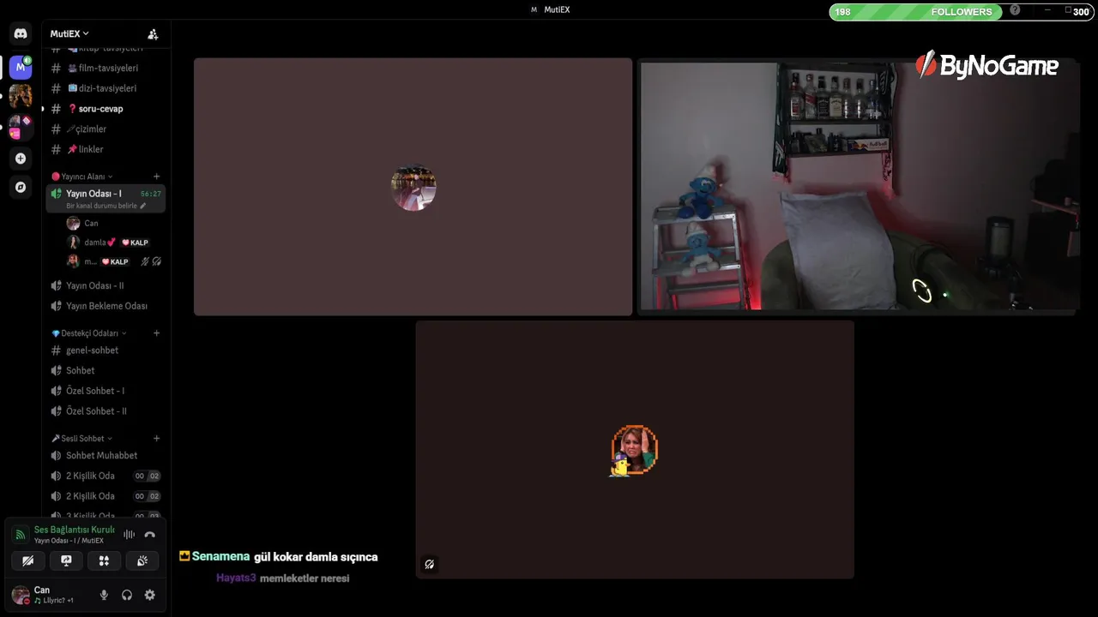Focus Can's avatar video tile
This screenshot has height=617, width=1098.
point(413,187)
